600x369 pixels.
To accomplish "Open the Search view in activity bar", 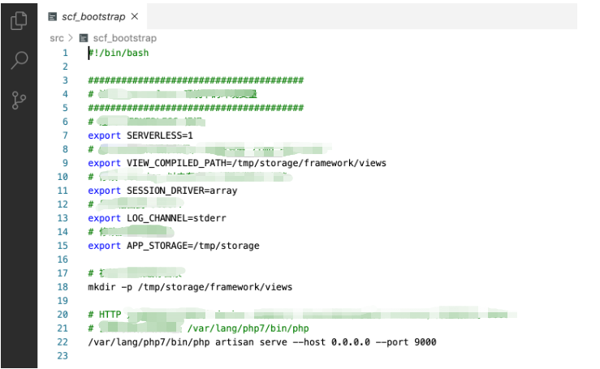I will pyautogui.click(x=19, y=61).
